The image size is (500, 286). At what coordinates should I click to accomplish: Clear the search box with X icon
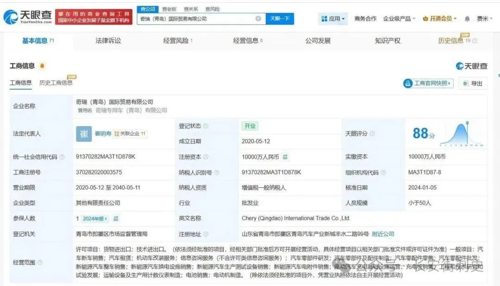click(x=258, y=18)
